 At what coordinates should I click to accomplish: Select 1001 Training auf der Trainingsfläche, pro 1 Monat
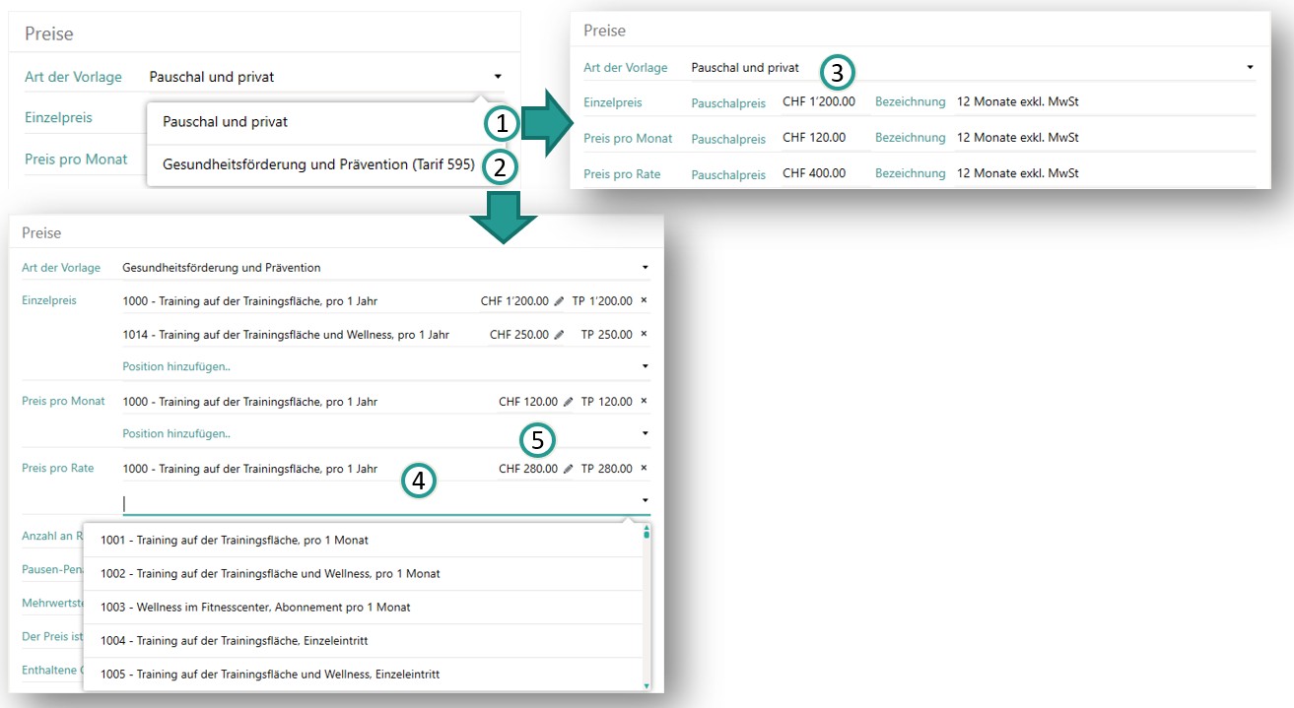click(363, 540)
